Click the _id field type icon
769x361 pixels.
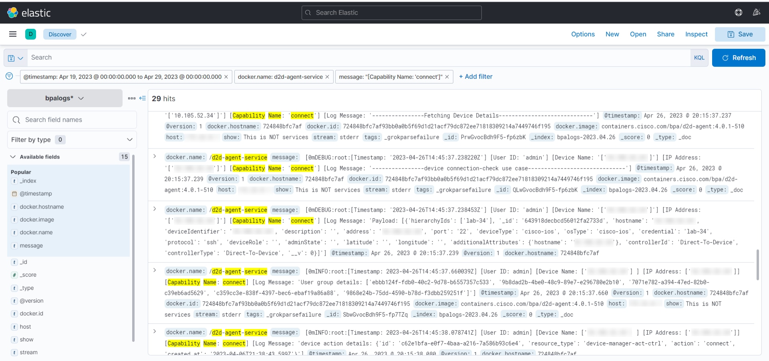(14, 262)
